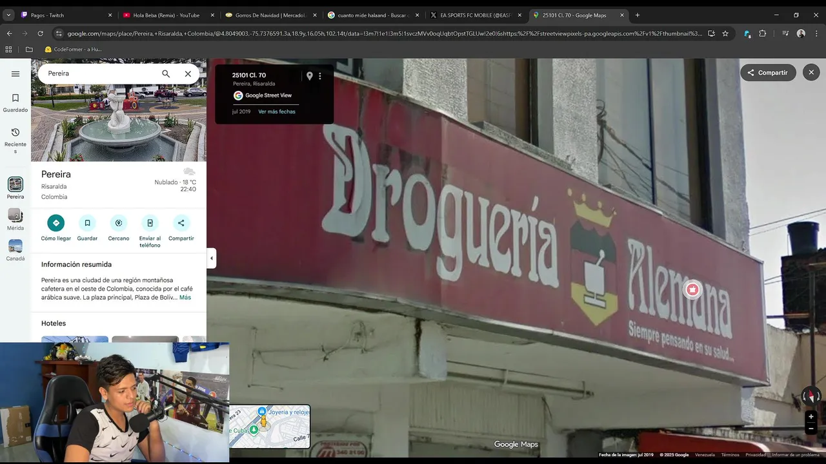Bookmark this page with the star icon
Viewport: 826px width, 464px height.
[x=725, y=34]
